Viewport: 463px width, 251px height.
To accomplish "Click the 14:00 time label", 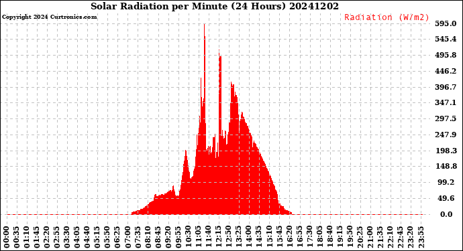I will pyautogui.click(x=249, y=238).
